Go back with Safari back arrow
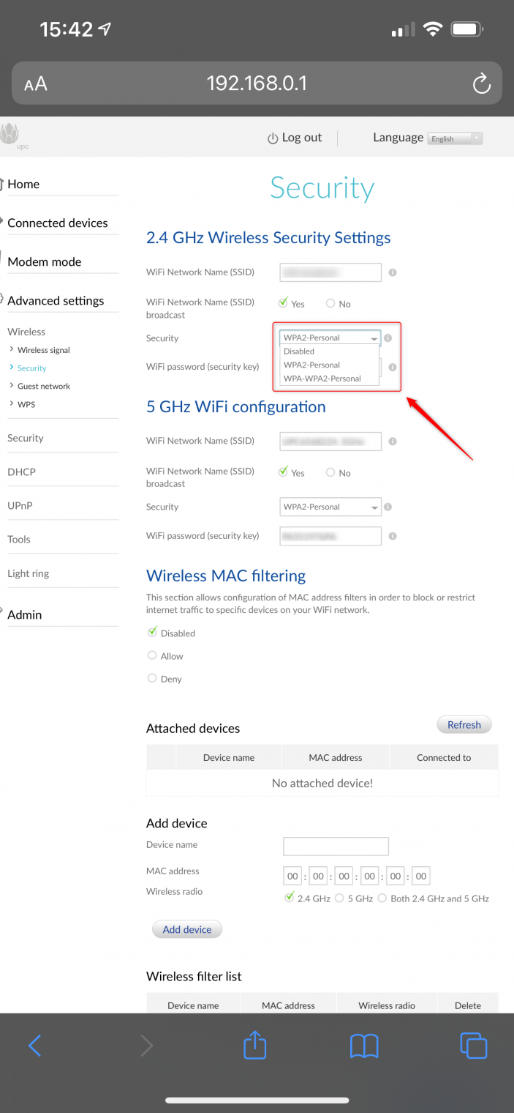The width and height of the screenshot is (514, 1113). (35, 1045)
